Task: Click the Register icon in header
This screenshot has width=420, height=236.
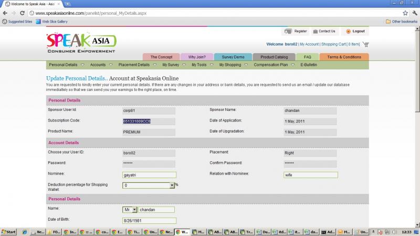Action: [288, 32]
